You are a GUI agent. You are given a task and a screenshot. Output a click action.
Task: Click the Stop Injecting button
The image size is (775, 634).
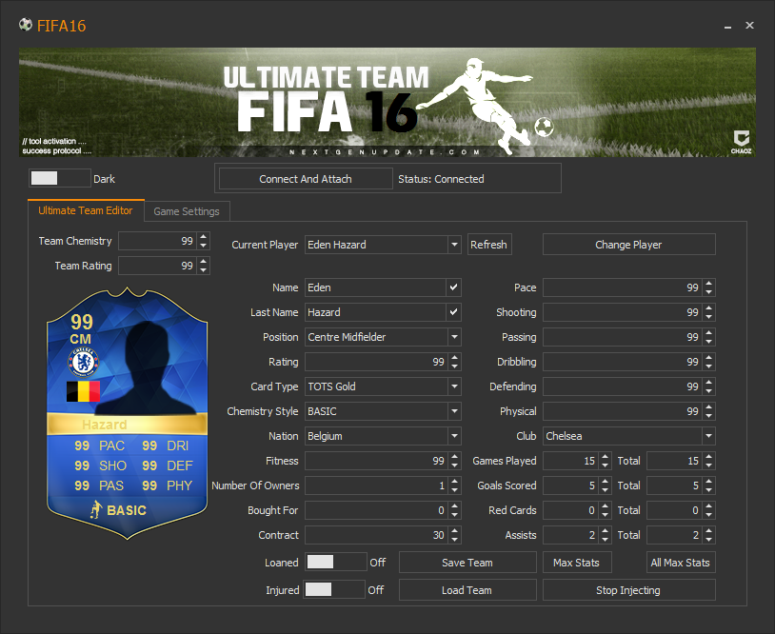[628, 590]
